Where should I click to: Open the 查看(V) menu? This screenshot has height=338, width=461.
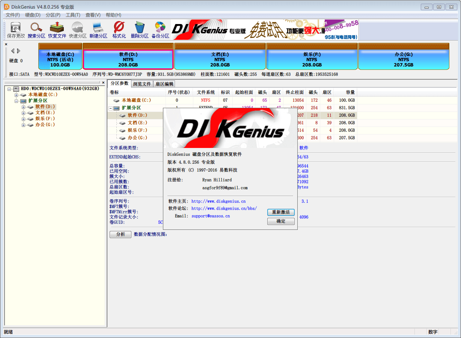(93, 15)
